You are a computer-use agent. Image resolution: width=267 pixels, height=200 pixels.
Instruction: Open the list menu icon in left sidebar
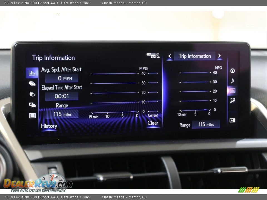(32, 116)
